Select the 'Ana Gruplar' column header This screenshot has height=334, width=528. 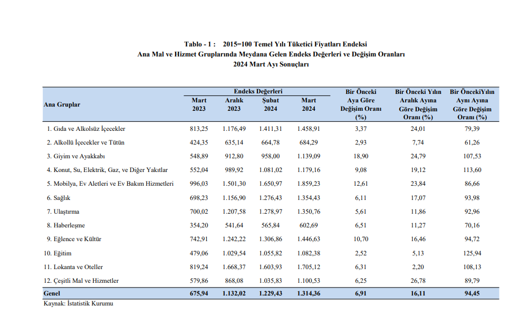(x=62, y=104)
